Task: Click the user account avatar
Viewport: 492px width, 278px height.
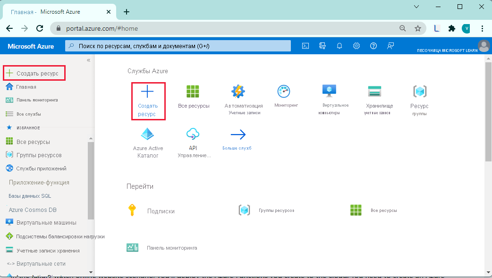Action: click(x=484, y=46)
